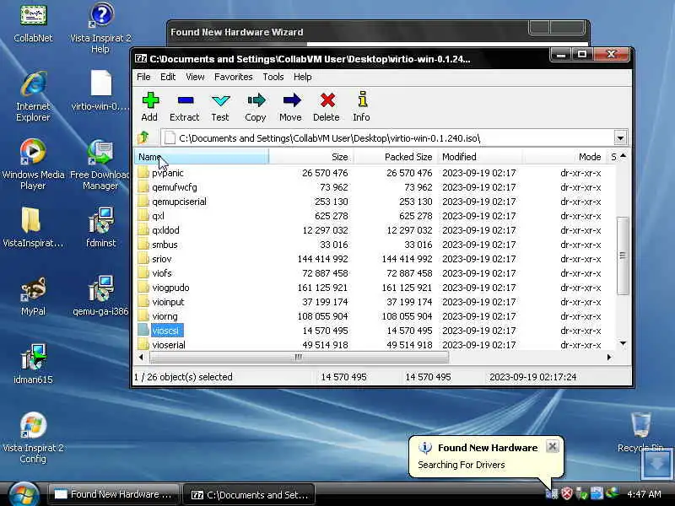The width and height of the screenshot is (675, 506).
Task: Click the Test archive icon
Action: pos(220,100)
